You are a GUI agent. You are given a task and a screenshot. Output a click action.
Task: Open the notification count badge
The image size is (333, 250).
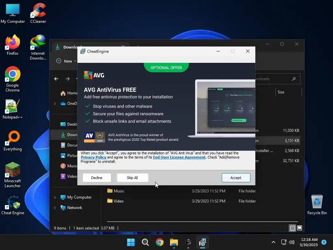(x=324, y=242)
